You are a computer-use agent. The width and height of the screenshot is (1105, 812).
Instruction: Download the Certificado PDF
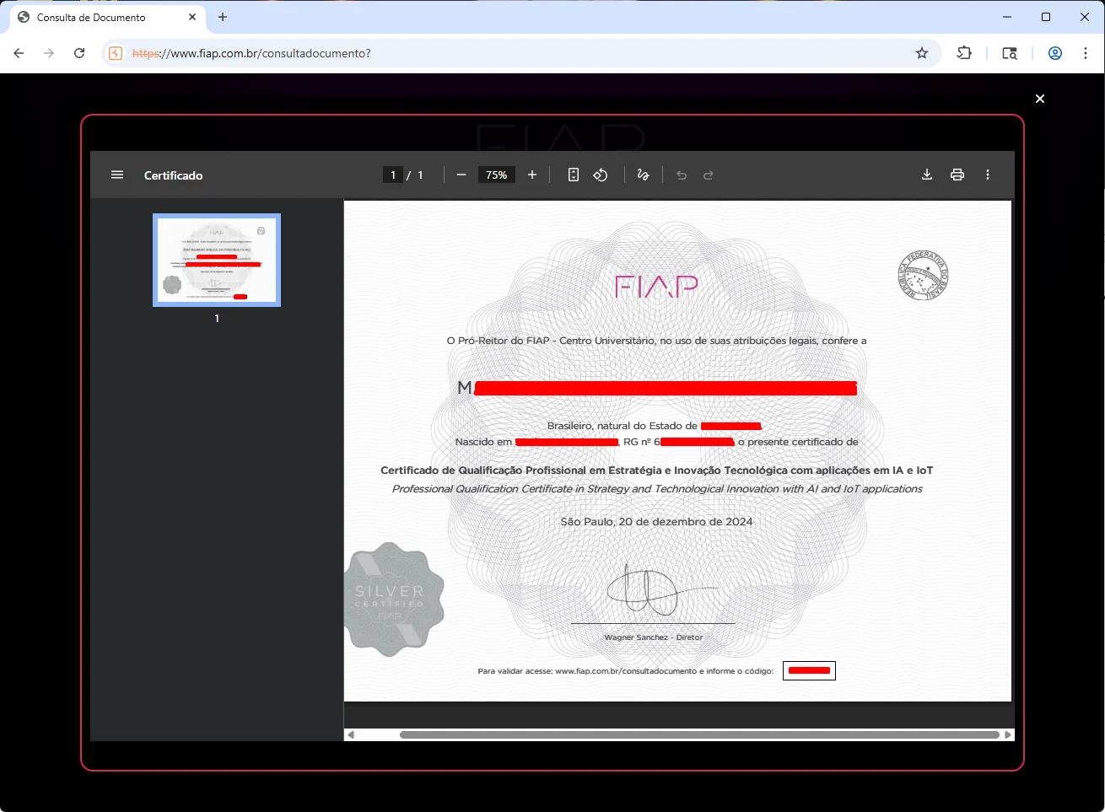click(x=927, y=175)
